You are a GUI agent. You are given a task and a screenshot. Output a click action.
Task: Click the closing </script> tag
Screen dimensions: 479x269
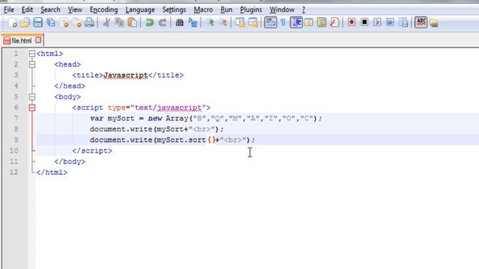point(92,151)
